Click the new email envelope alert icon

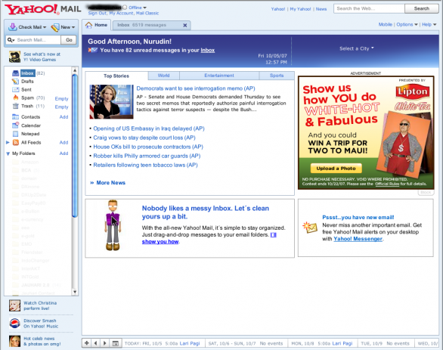pos(310,228)
